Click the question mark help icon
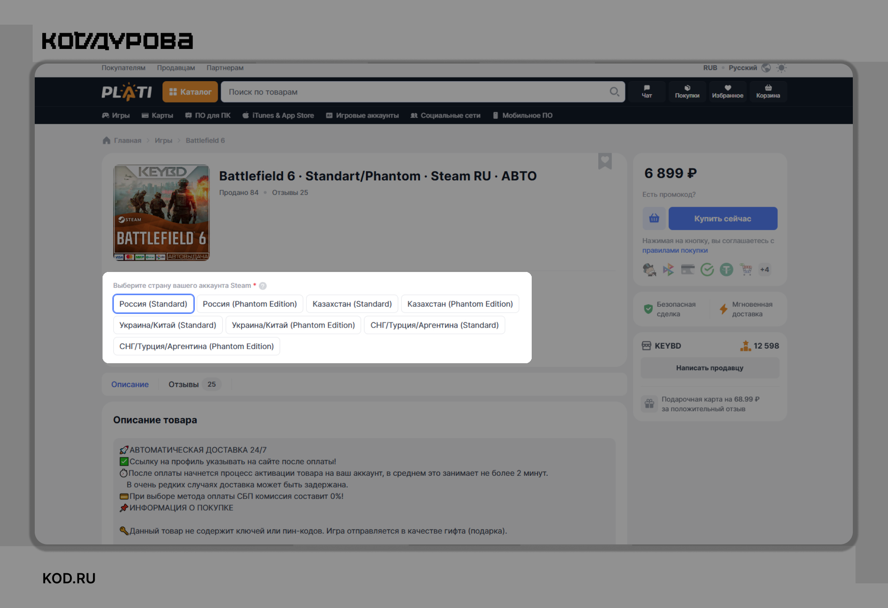Viewport: 888px width, 608px height. (263, 286)
